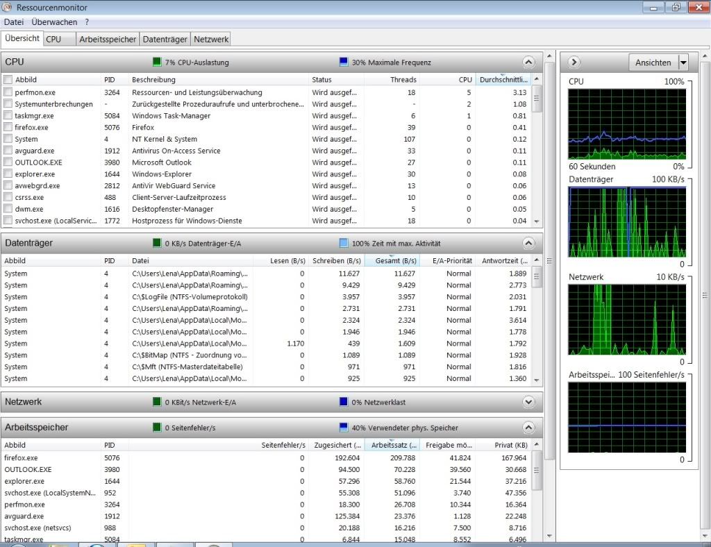Tick the perfmon.exe process checkbox
This screenshot has width=711, height=547.
click(8, 92)
